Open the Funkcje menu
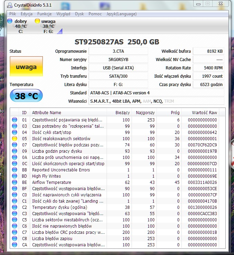234x255 pixels. (44, 14)
